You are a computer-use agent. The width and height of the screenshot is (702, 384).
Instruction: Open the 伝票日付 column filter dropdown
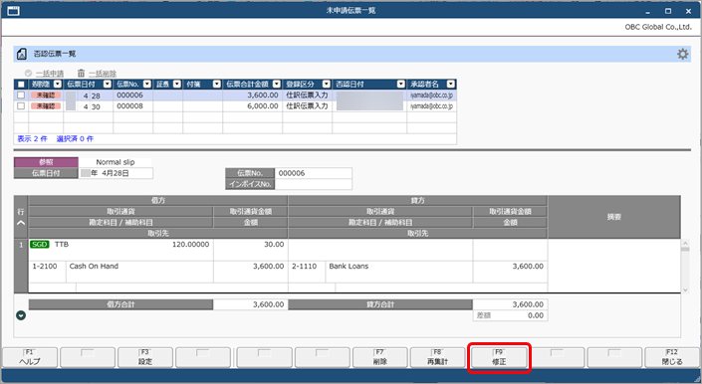point(107,84)
